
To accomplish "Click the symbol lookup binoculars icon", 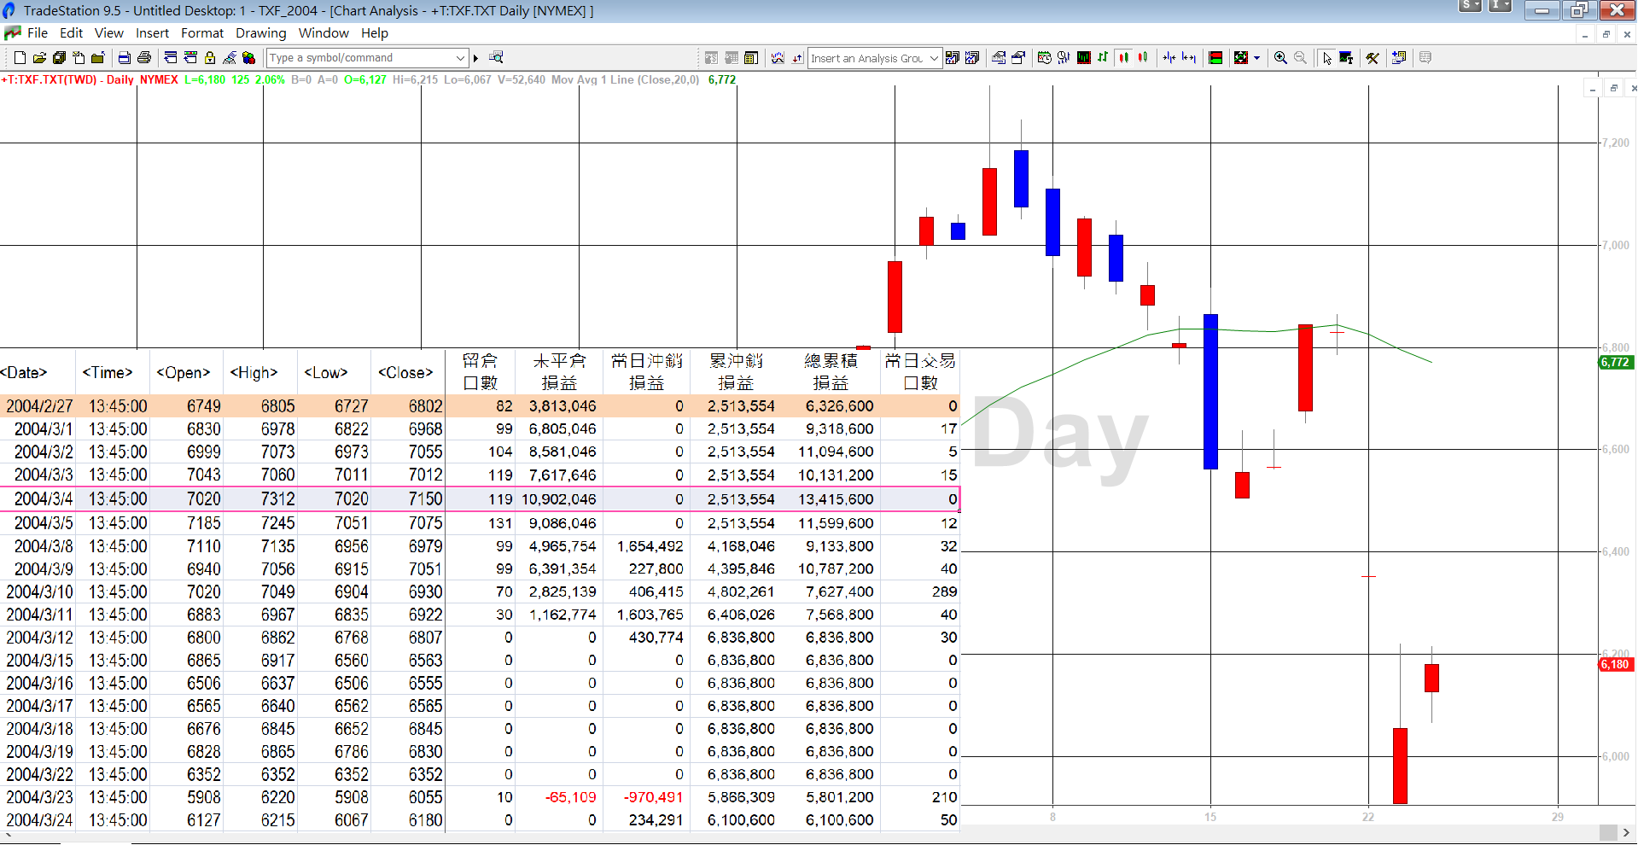I will click(x=496, y=58).
